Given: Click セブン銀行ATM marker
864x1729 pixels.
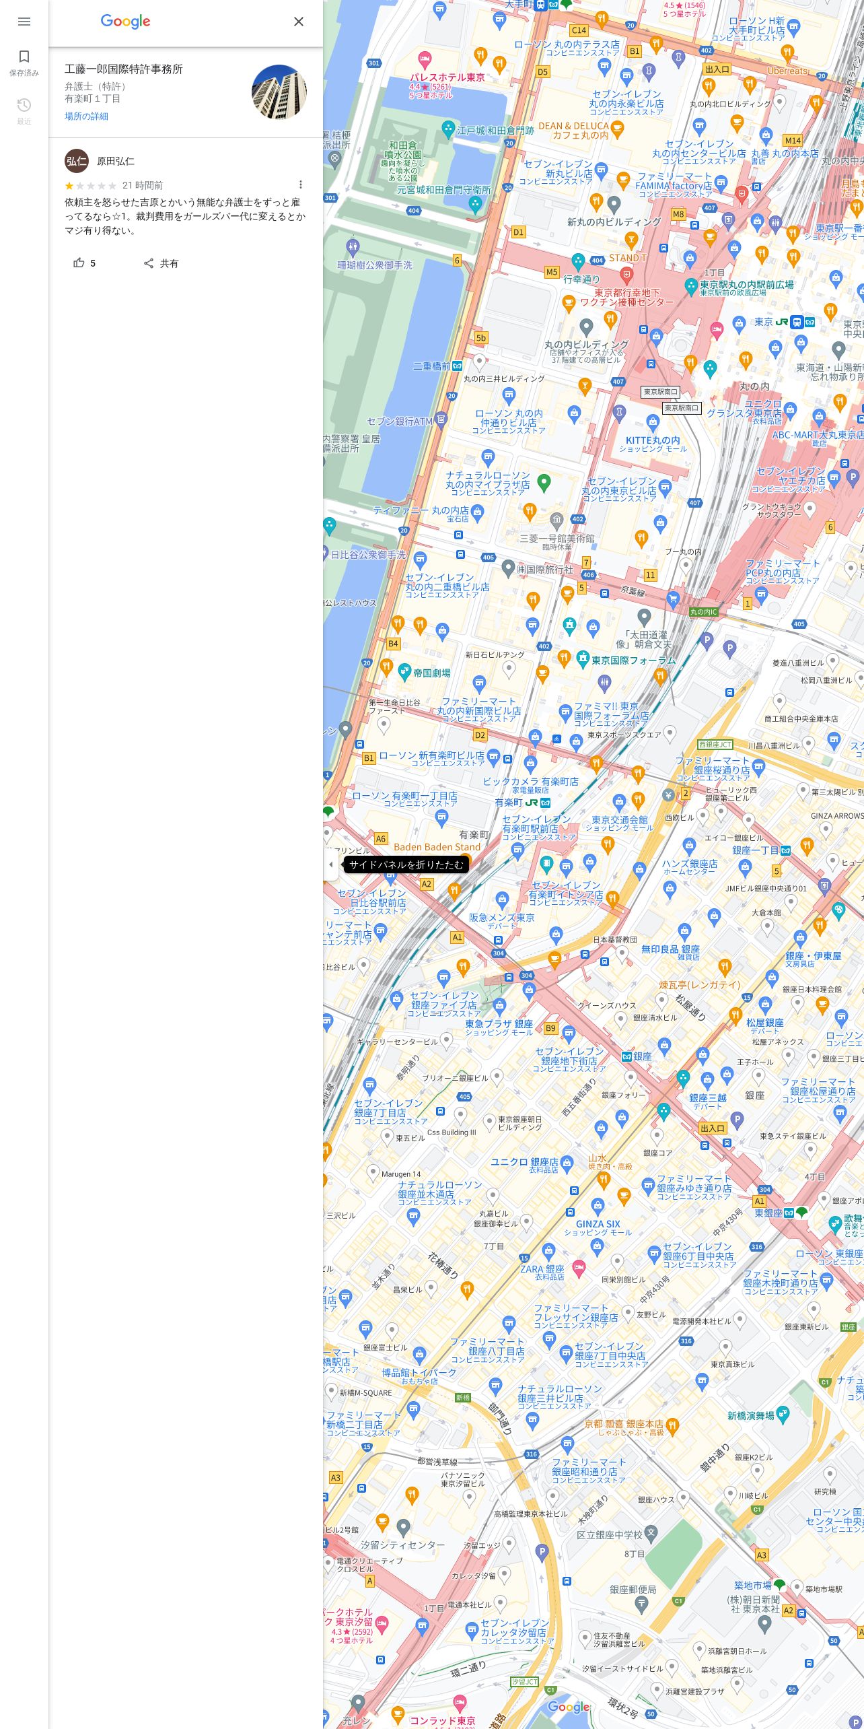Looking at the screenshot, I should [441, 419].
